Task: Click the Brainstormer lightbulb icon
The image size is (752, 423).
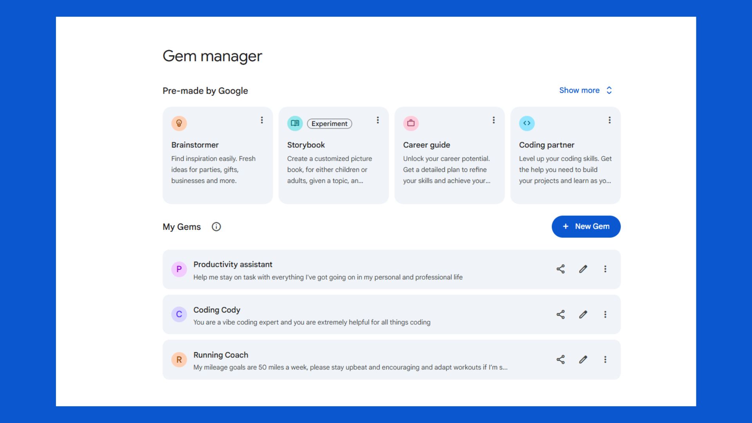Action: tap(179, 123)
